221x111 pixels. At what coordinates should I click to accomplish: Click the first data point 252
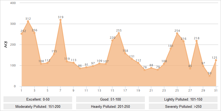tap(22, 34)
